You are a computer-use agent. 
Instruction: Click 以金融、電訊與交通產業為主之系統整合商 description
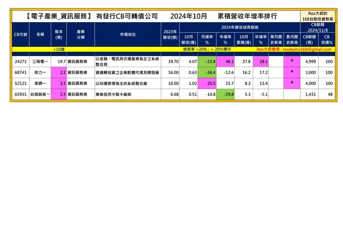click(127, 62)
